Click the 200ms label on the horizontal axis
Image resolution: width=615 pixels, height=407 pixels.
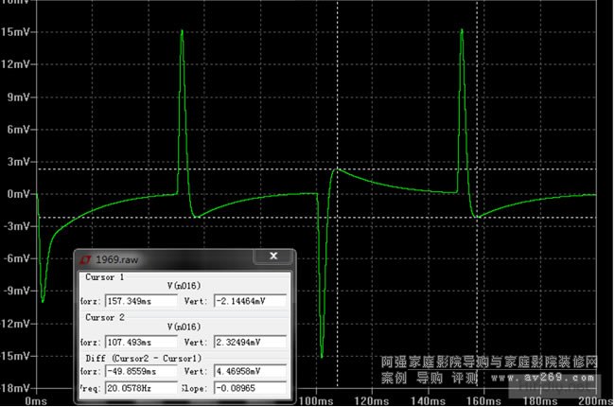pos(594,401)
